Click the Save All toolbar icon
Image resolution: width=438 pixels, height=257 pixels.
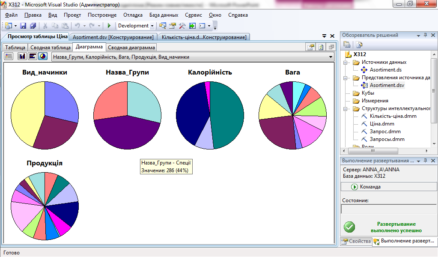(33, 26)
